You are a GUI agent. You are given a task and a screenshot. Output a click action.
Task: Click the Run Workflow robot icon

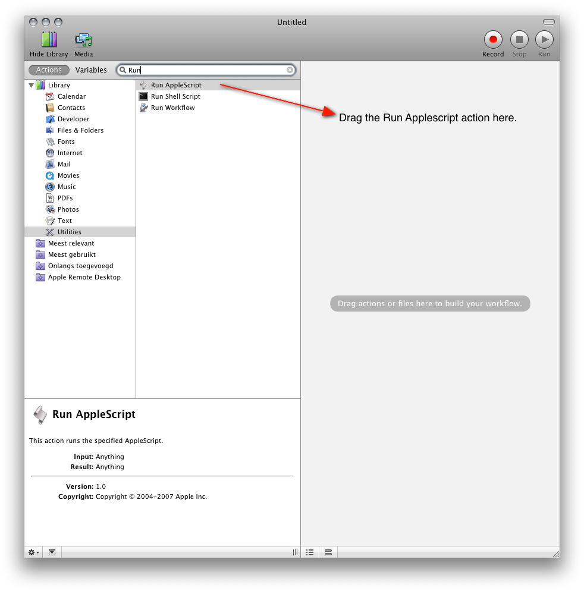[x=143, y=108]
